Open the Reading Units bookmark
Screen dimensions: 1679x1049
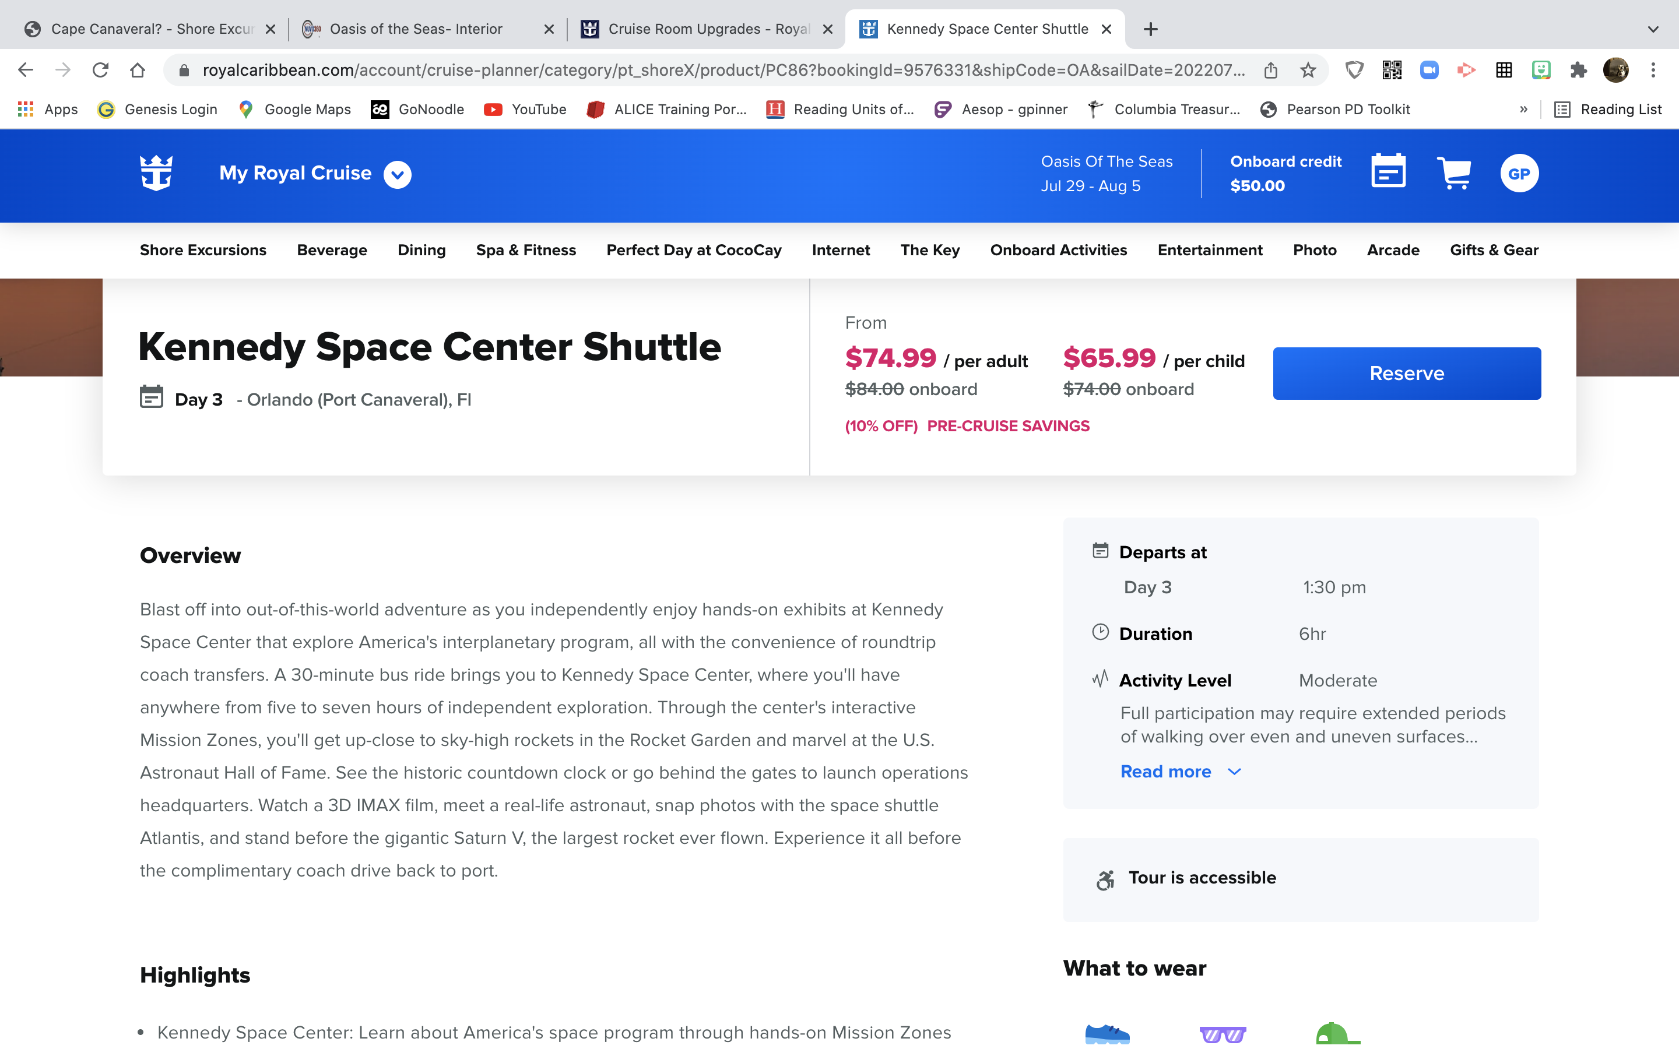pyautogui.click(x=840, y=110)
